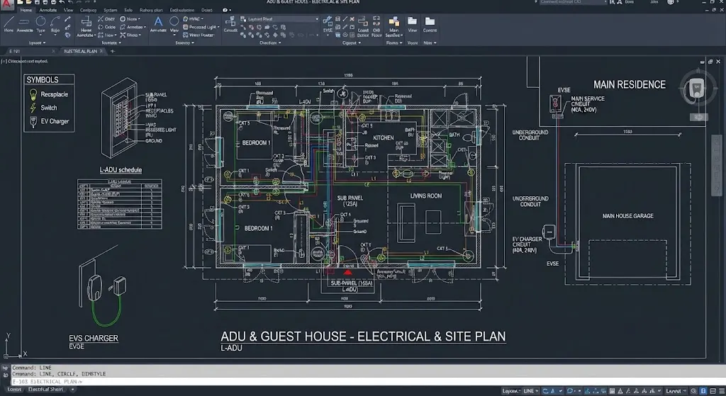Click the Main Section blocks icon

click(x=394, y=21)
